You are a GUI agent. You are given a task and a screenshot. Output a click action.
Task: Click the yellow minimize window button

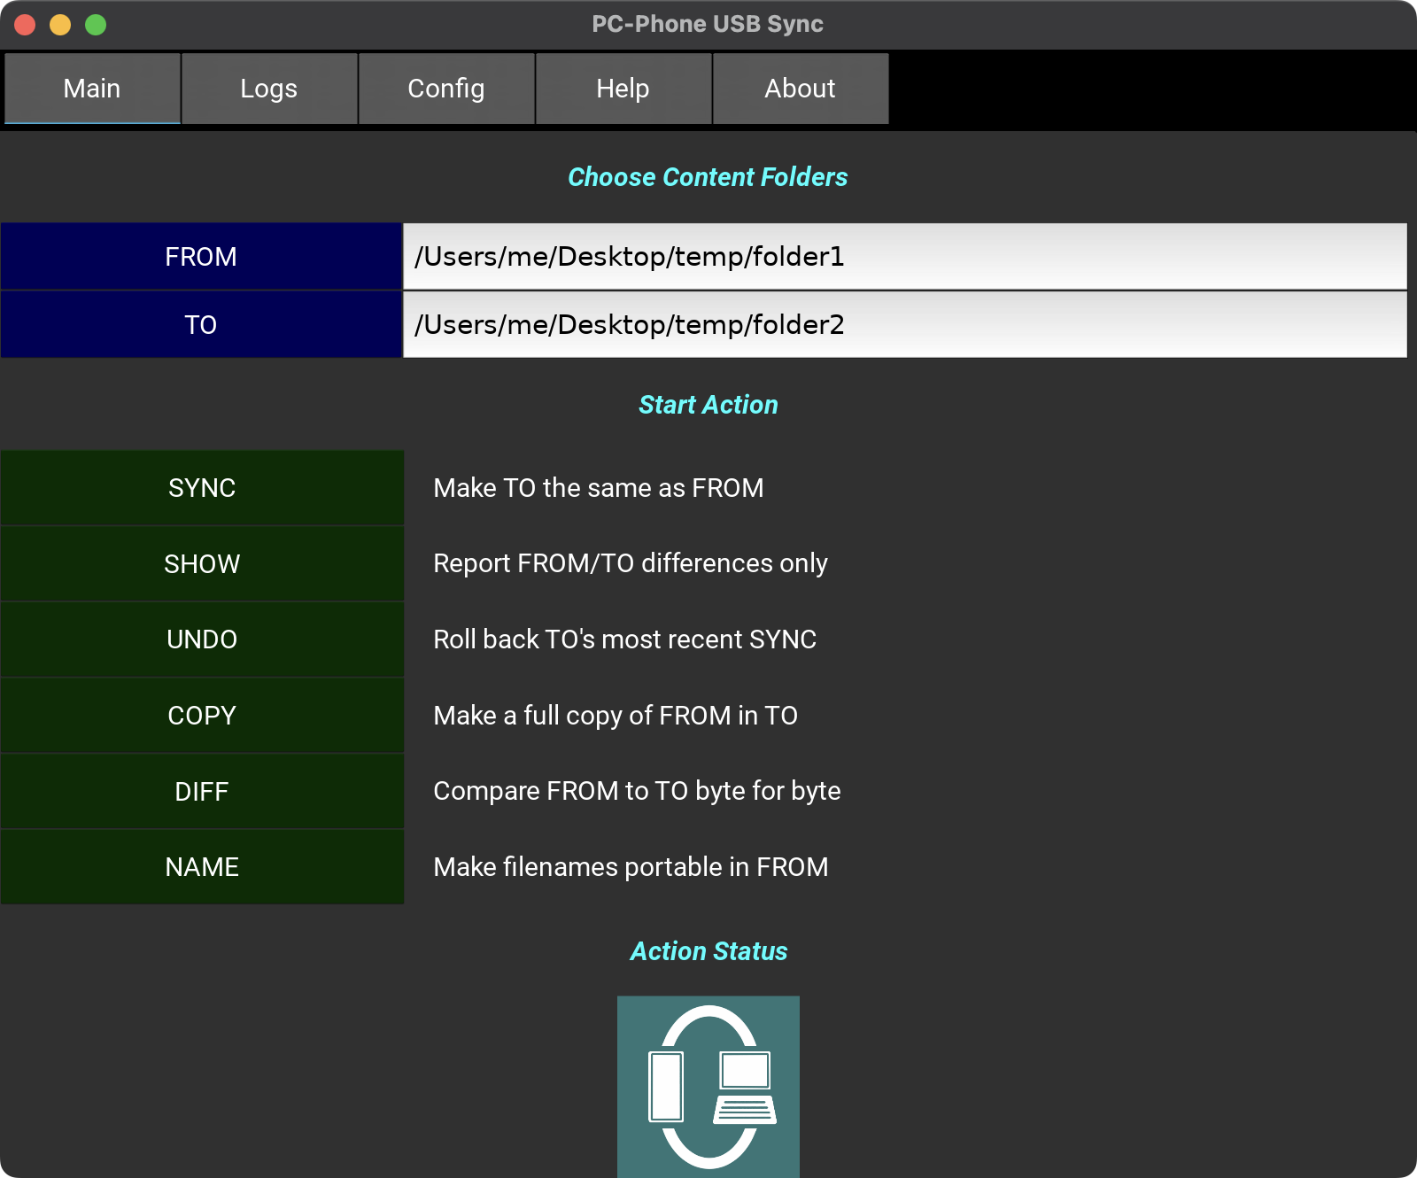(x=60, y=25)
